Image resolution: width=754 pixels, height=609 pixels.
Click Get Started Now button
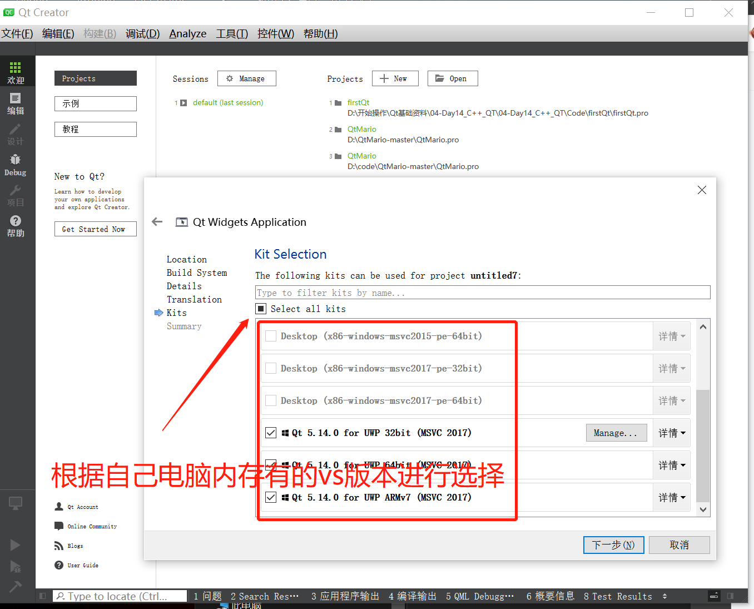tap(95, 229)
